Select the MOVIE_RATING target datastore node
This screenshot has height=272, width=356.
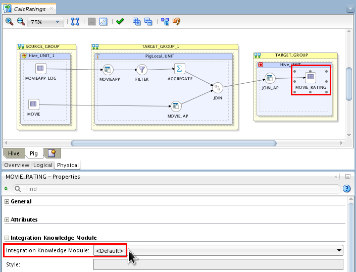click(311, 77)
